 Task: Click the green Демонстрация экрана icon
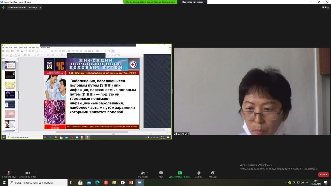coord(180,173)
